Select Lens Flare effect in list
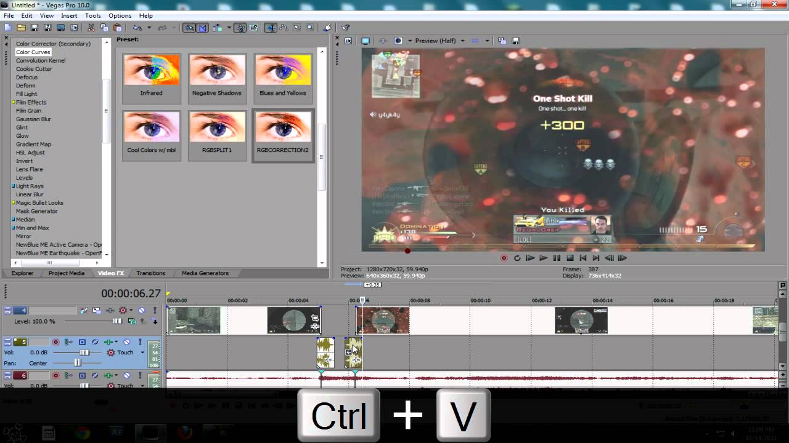The height and width of the screenshot is (443, 789). click(x=30, y=169)
